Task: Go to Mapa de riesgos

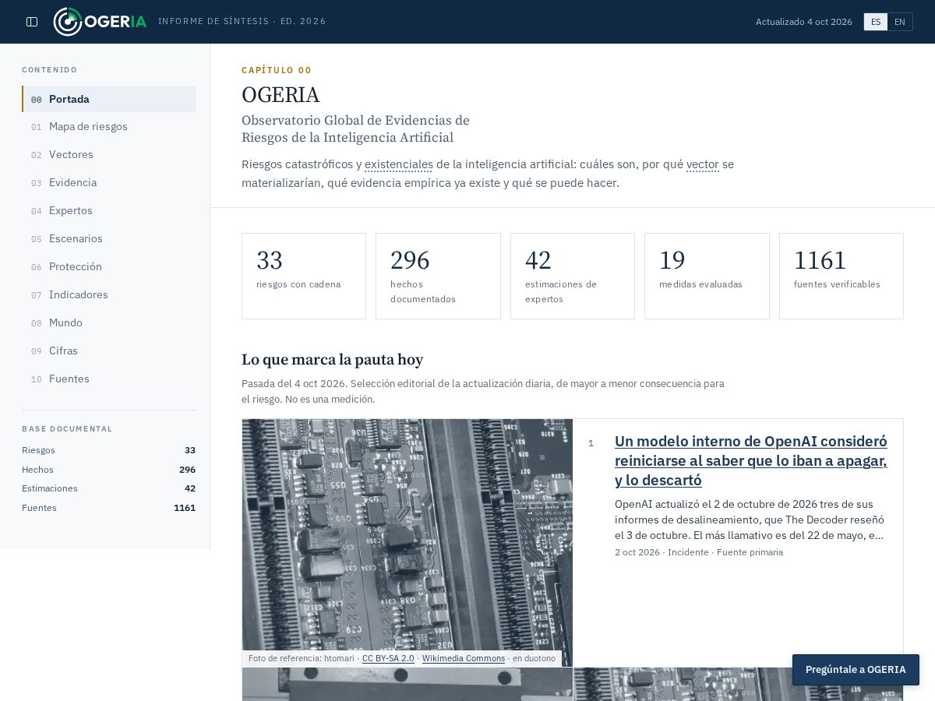Action: (109, 126)
